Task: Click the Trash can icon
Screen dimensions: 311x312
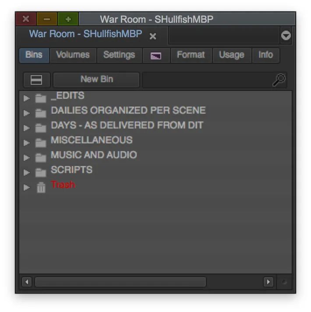Action: 41,187
